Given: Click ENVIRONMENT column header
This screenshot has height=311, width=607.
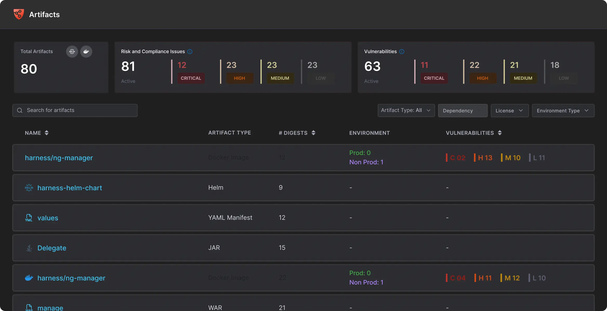Looking at the screenshot, I should tap(370, 133).
